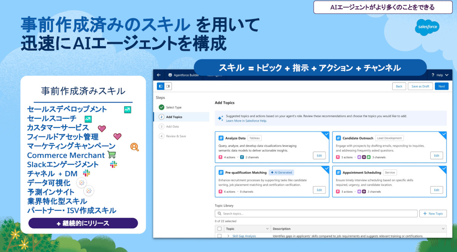Open the Topic column dropdown chevron

267,229
